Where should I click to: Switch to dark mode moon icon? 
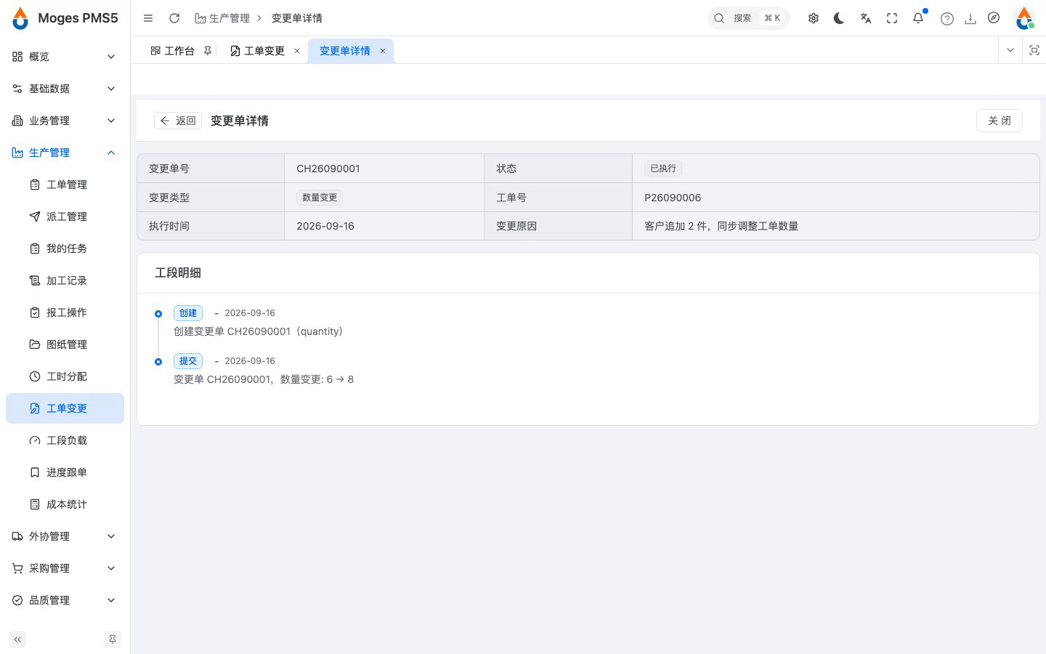pyautogui.click(x=839, y=18)
